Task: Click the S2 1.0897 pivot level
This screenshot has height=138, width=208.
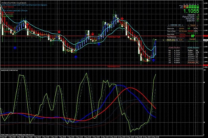Action: [x=174, y=60]
